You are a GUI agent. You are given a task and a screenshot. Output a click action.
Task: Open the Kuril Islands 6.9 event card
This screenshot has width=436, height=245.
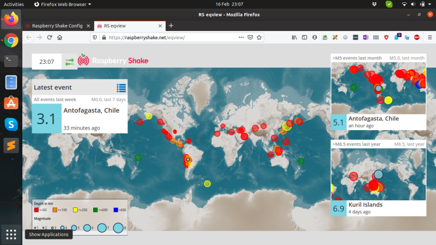coord(378,208)
